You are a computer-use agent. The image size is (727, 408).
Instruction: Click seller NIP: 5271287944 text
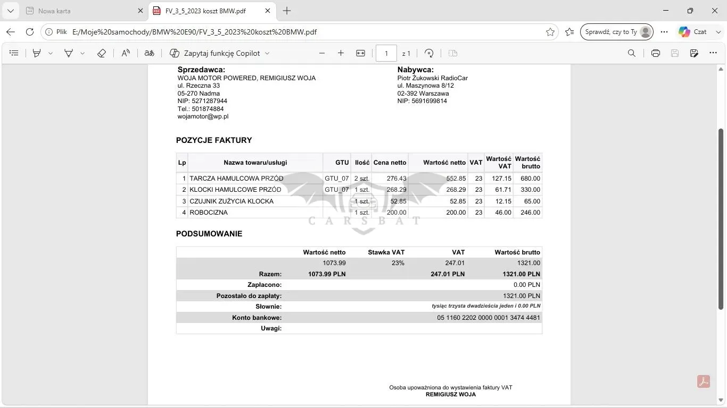coord(202,101)
